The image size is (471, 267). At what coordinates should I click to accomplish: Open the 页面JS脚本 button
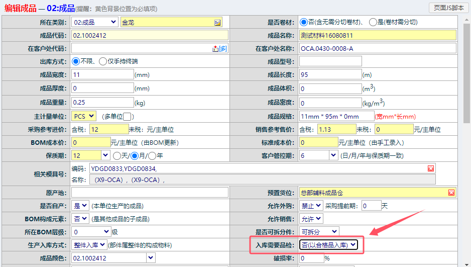pyautogui.click(x=447, y=8)
